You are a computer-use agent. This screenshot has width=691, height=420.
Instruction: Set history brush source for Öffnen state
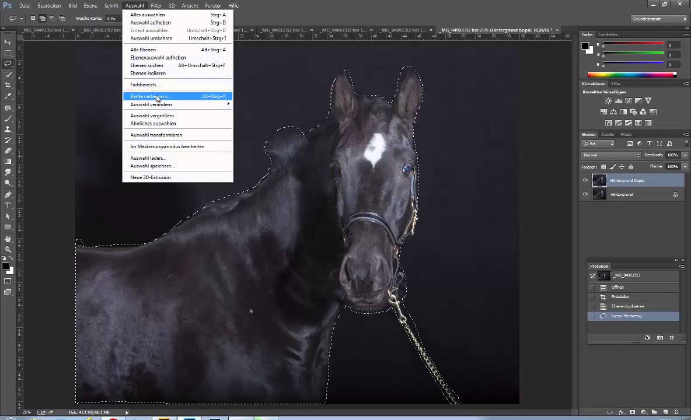click(x=592, y=287)
